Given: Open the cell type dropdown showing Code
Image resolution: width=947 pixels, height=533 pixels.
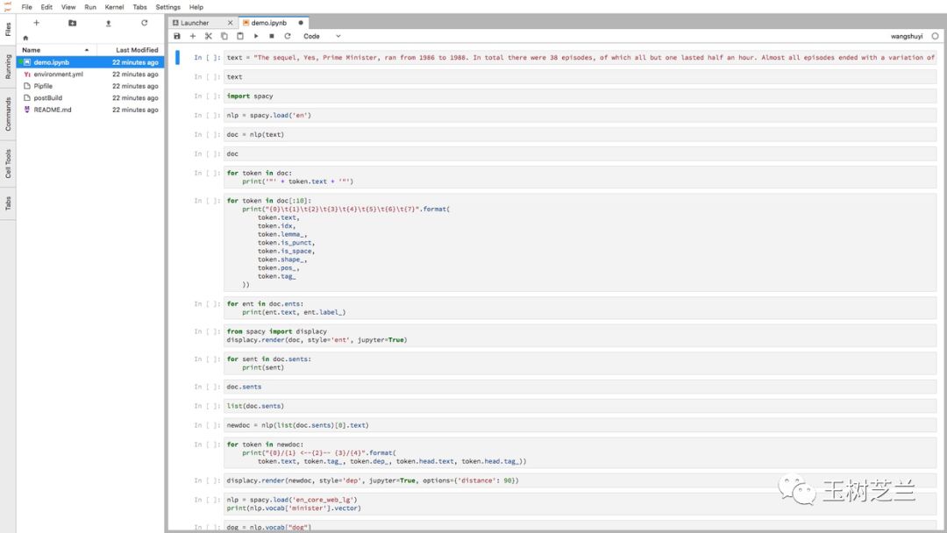Looking at the screenshot, I should [x=322, y=36].
